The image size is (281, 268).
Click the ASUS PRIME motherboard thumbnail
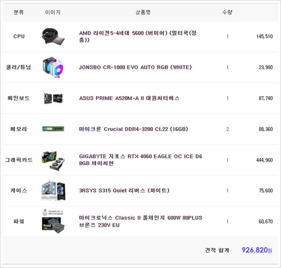pyautogui.click(x=53, y=98)
